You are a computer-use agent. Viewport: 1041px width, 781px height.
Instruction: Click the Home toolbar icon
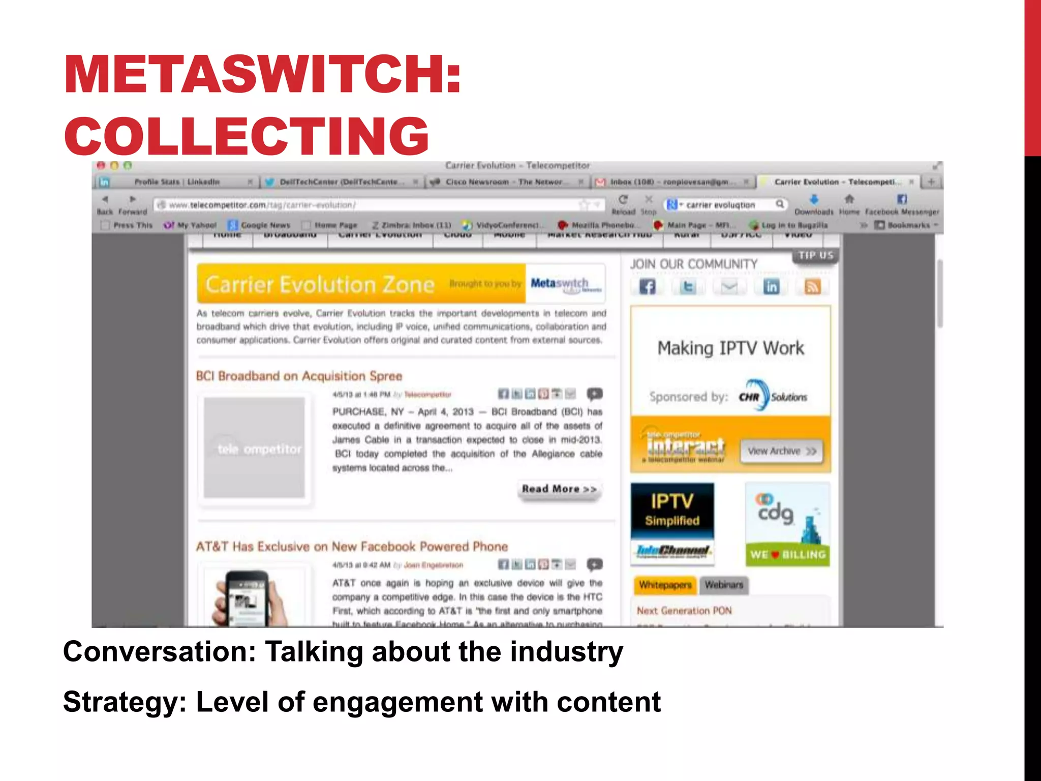tap(849, 199)
